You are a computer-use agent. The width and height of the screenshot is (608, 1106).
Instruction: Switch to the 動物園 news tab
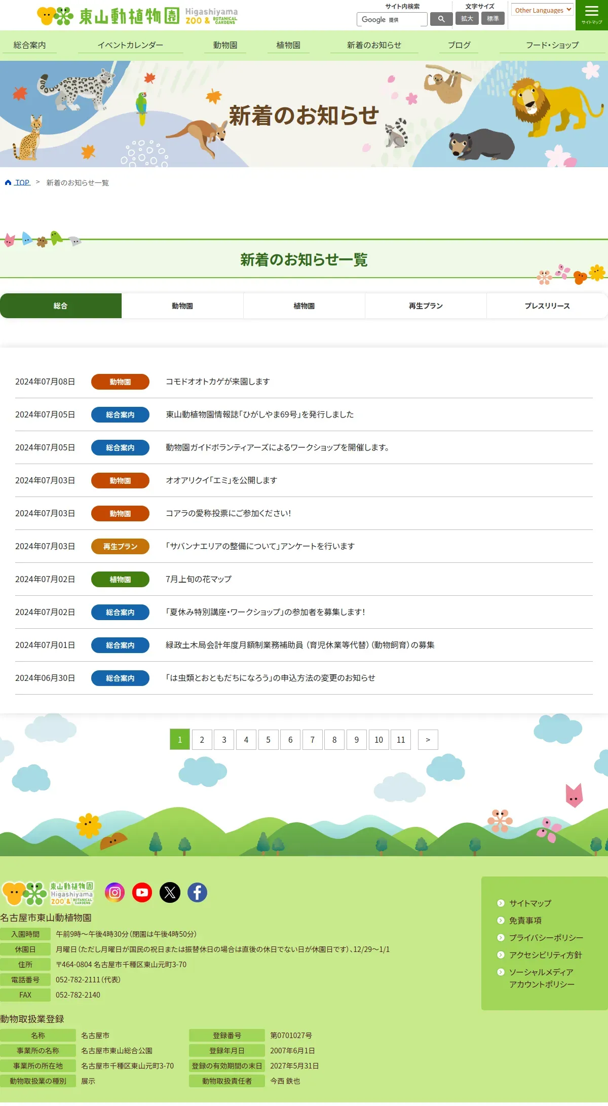pos(182,306)
